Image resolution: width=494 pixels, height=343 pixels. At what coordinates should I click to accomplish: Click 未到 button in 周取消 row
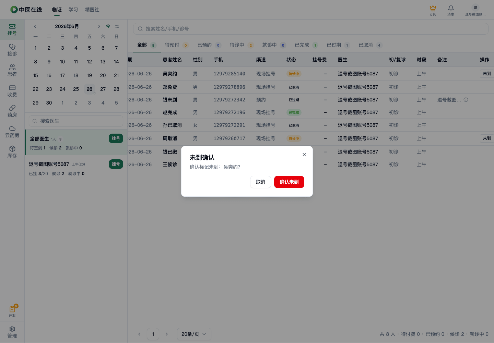(487, 138)
